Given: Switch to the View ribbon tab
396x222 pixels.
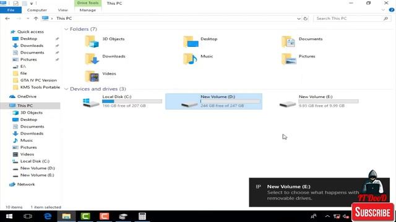Looking at the screenshot, I should pyautogui.click(x=62, y=10).
